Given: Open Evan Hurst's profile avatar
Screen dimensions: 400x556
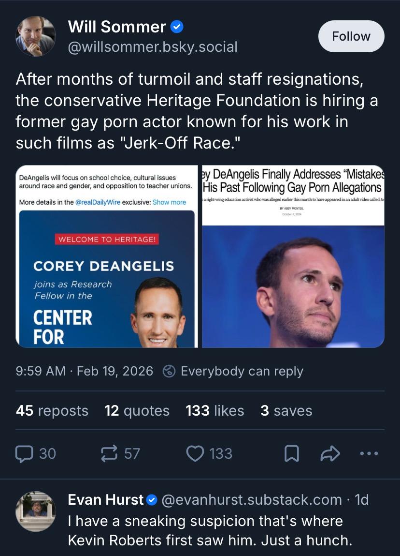Looking at the screenshot, I should (x=35, y=511).
